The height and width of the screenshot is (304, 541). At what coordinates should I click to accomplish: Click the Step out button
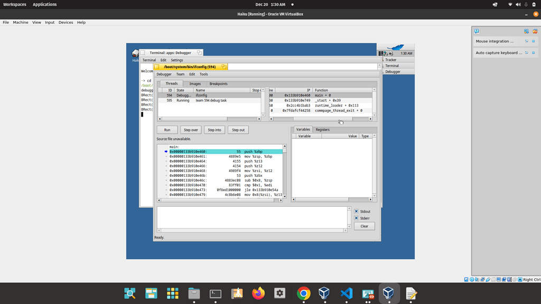click(x=238, y=130)
